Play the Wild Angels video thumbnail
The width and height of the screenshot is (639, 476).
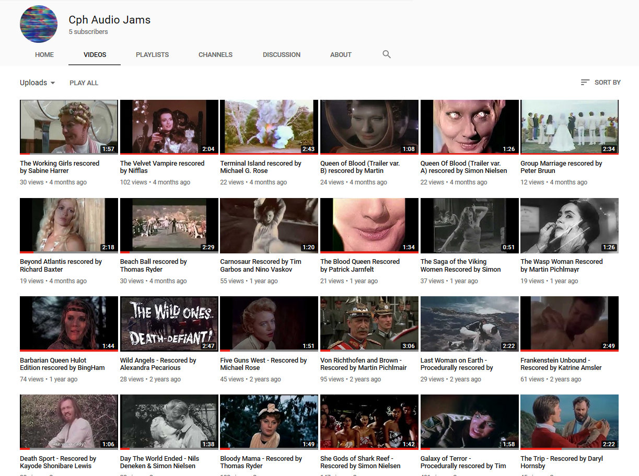169,324
